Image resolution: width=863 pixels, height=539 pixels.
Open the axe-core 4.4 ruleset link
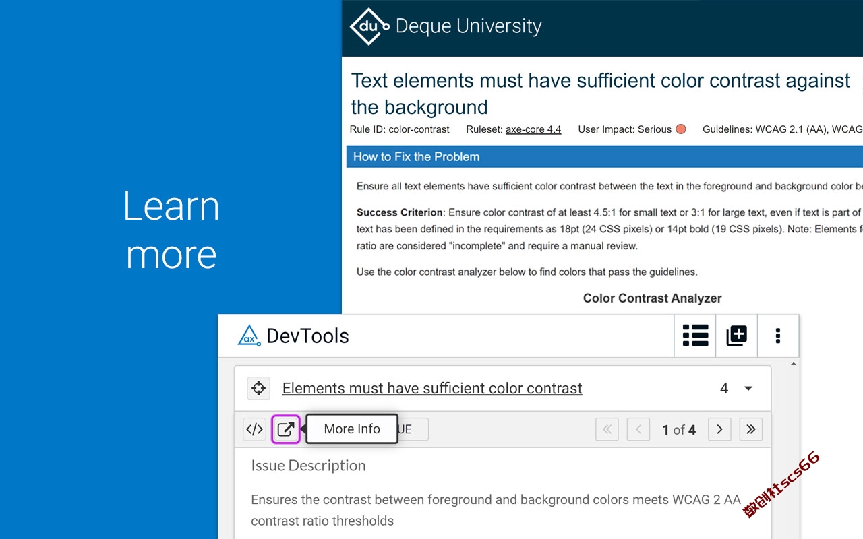(x=533, y=129)
